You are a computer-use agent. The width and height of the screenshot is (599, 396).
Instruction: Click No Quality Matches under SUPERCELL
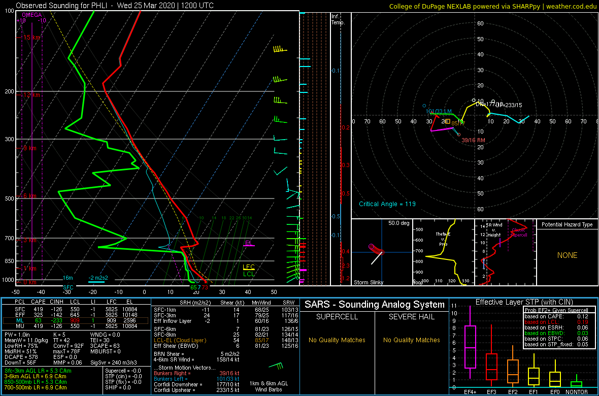(337, 340)
